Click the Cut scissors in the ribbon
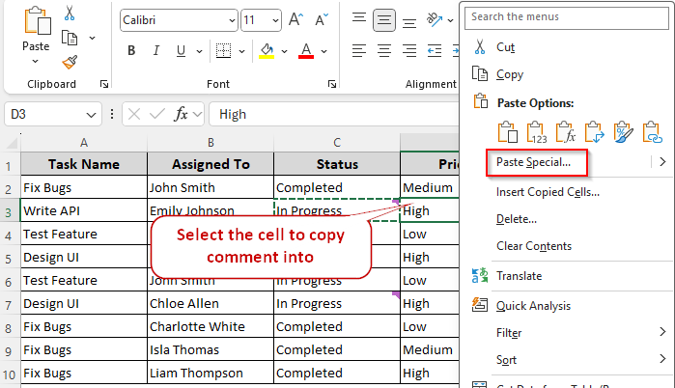Image resolution: width=675 pixels, height=388 pixels. coord(70,14)
